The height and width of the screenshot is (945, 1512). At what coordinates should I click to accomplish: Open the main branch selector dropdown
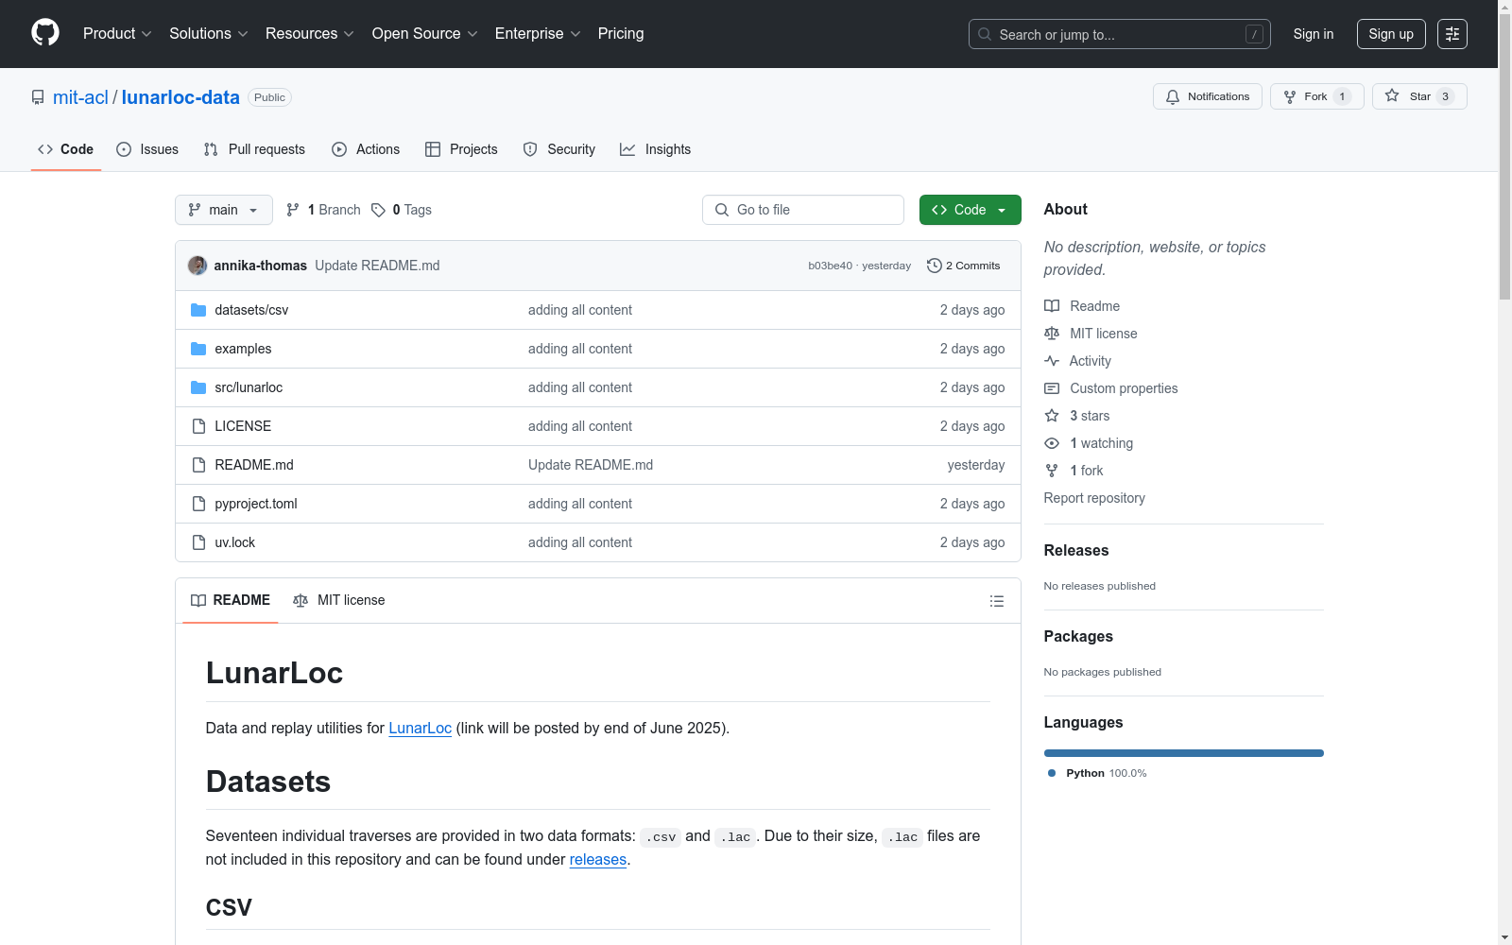(x=224, y=210)
